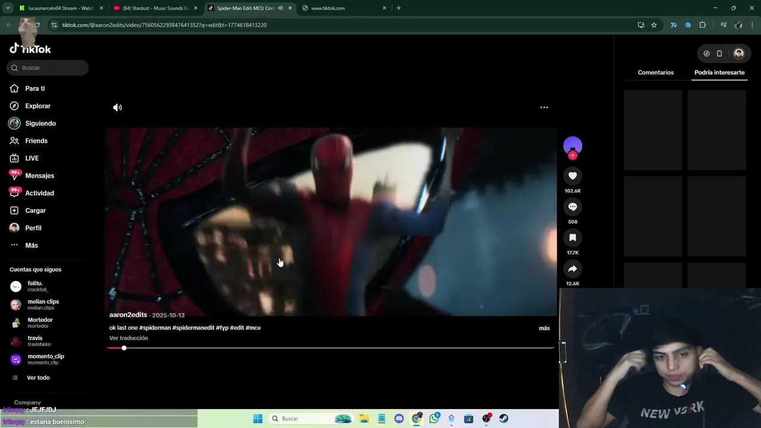Follow creator via red plus badge
Screen dimensions: 761x428
[573, 156]
